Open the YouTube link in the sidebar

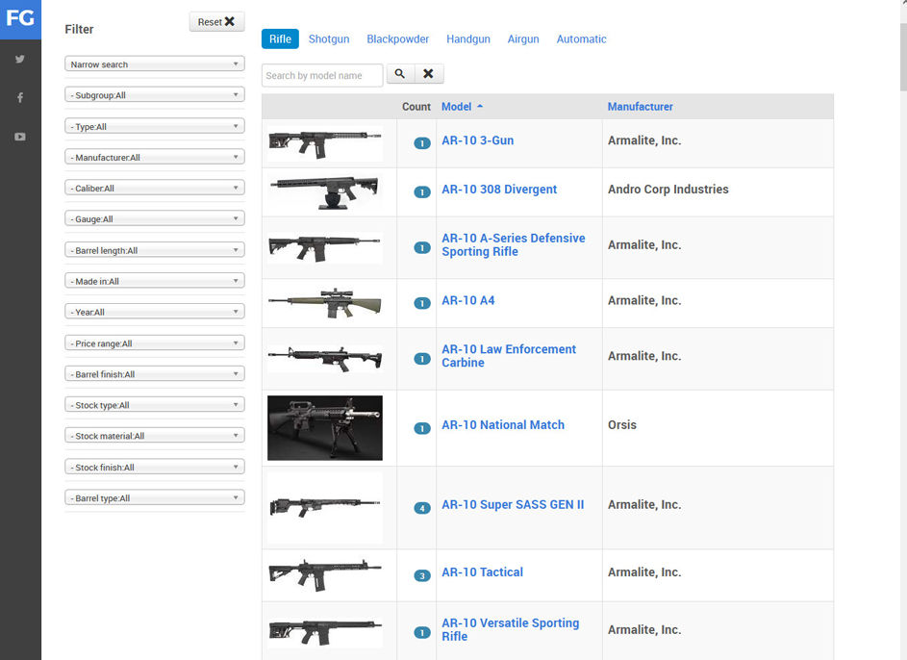coord(20,137)
